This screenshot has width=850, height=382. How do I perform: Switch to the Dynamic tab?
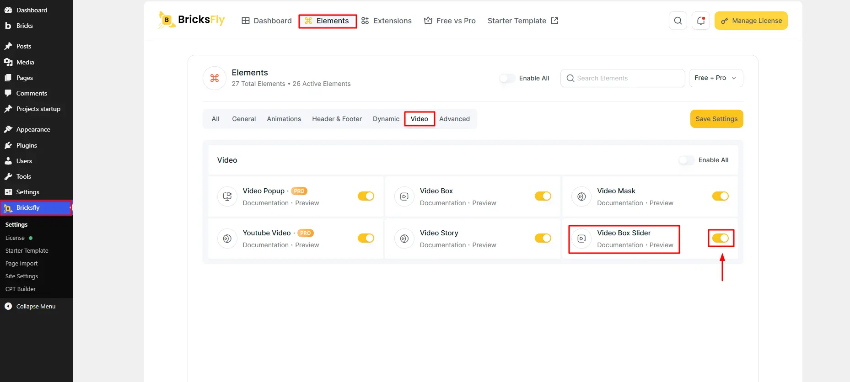[386, 119]
